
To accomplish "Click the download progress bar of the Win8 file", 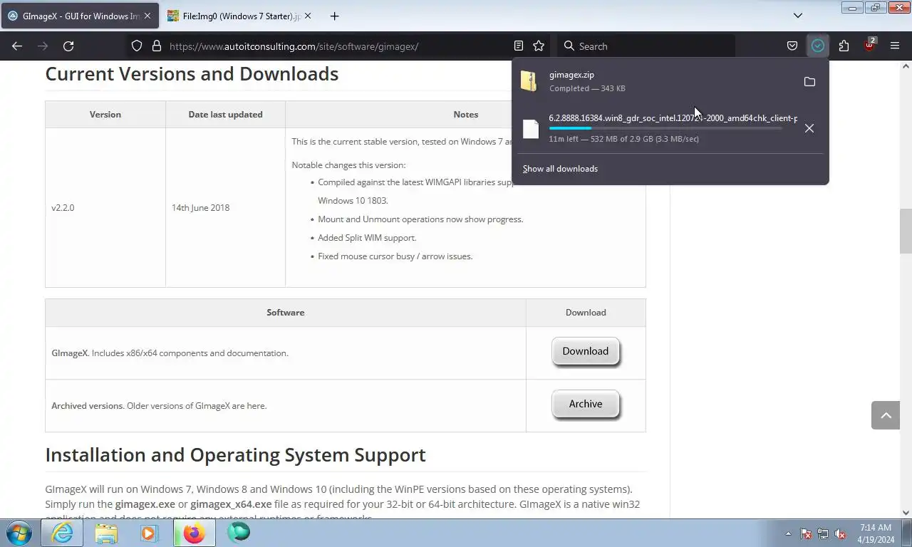I will click(x=665, y=128).
